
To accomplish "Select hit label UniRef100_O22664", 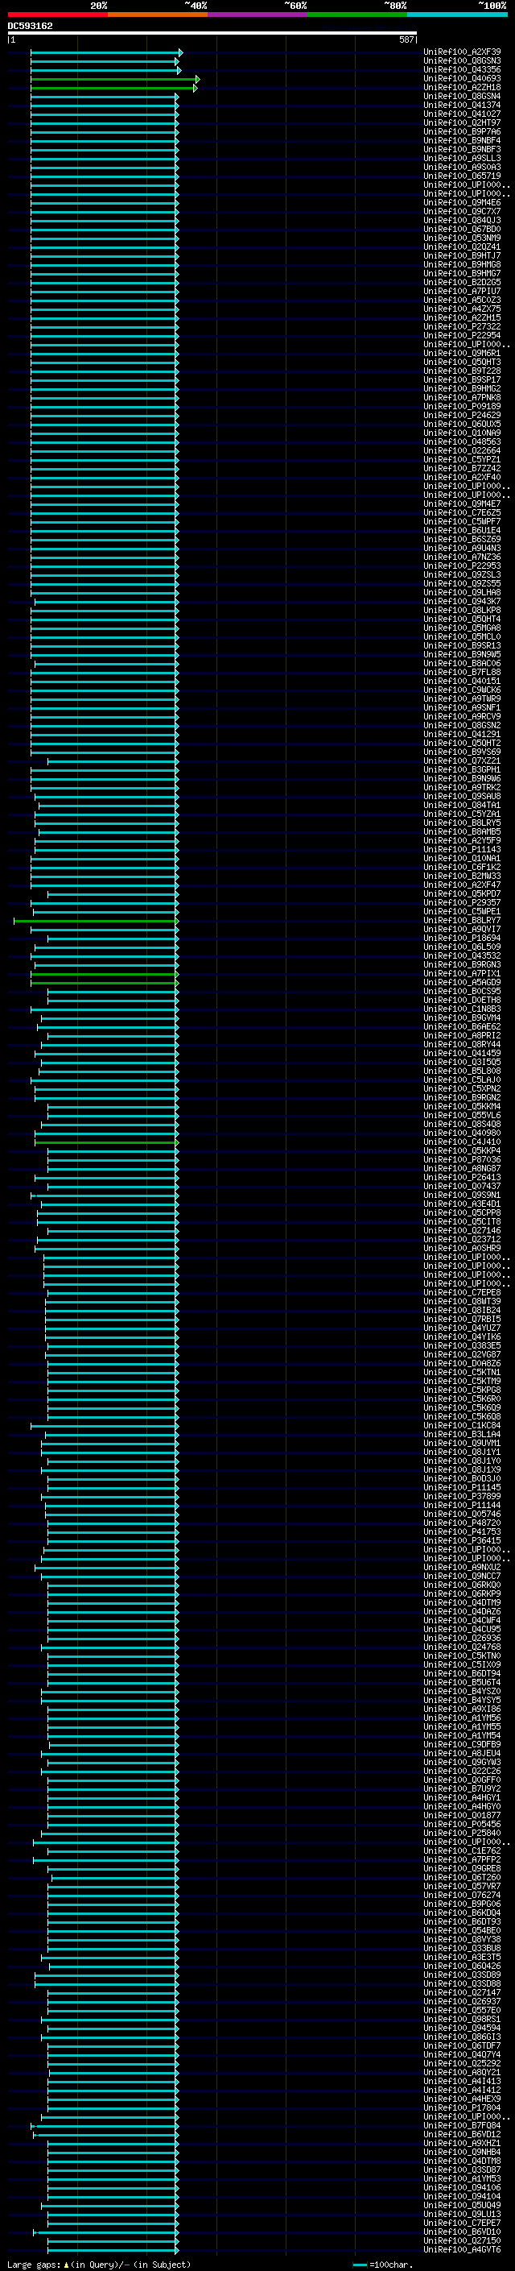I will tap(462, 450).
